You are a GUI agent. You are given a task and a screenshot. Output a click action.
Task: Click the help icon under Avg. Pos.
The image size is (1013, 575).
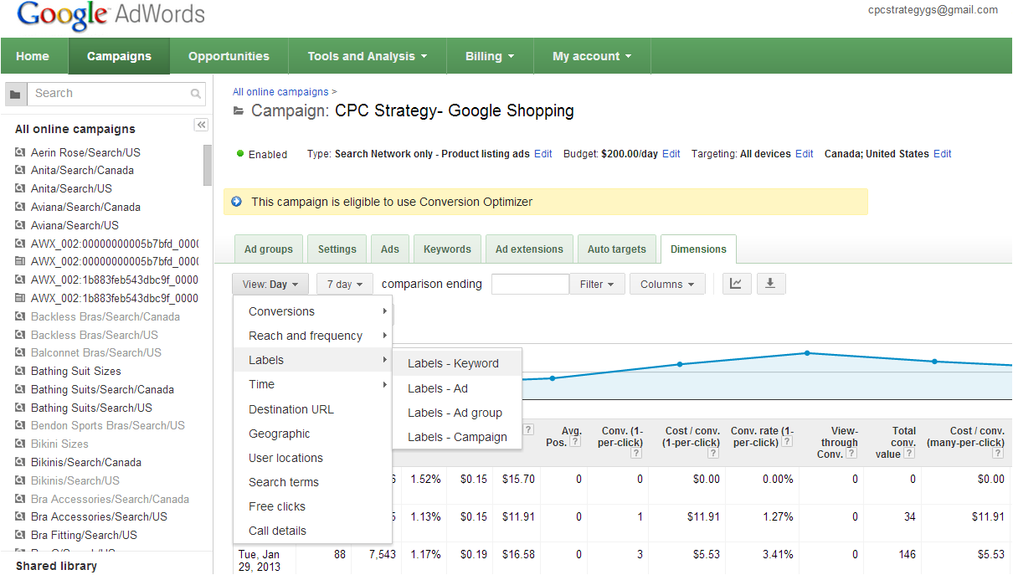(575, 442)
